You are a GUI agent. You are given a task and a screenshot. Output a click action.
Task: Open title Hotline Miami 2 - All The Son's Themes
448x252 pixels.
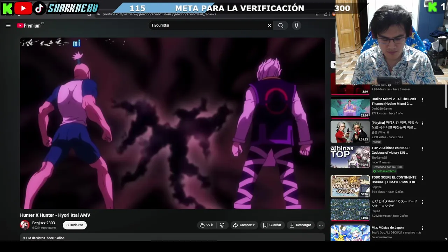(x=394, y=101)
